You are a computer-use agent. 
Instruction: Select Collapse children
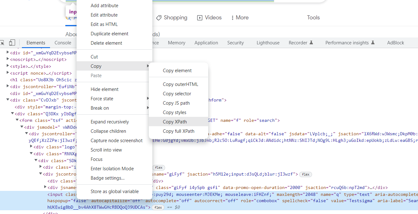click(x=114, y=131)
